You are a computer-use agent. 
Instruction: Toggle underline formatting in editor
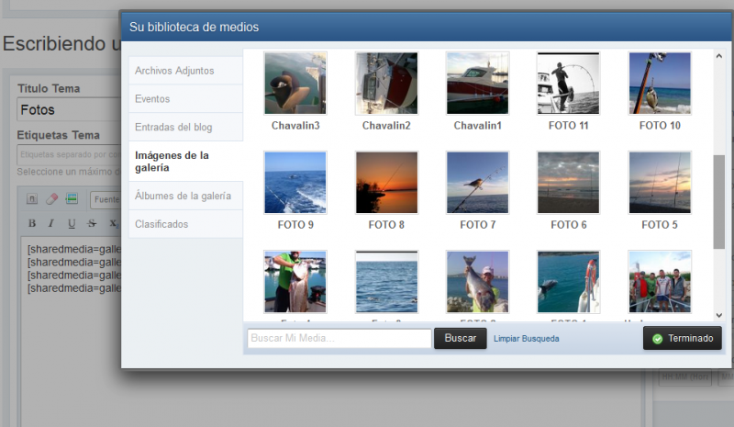click(x=72, y=223)
